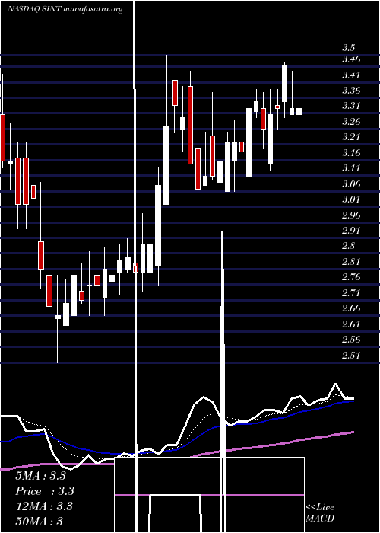The image size is (380, 533).
Task: Click the 3.46 price axis label
Action: (351, 59)
